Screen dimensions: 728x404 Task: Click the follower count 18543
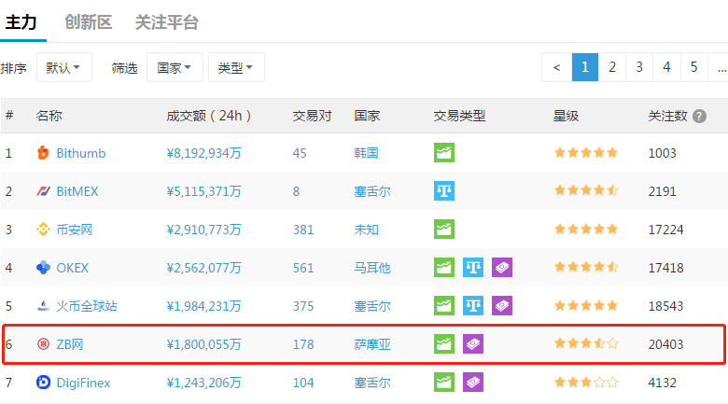pyautogui.click(x=665, y=306)
